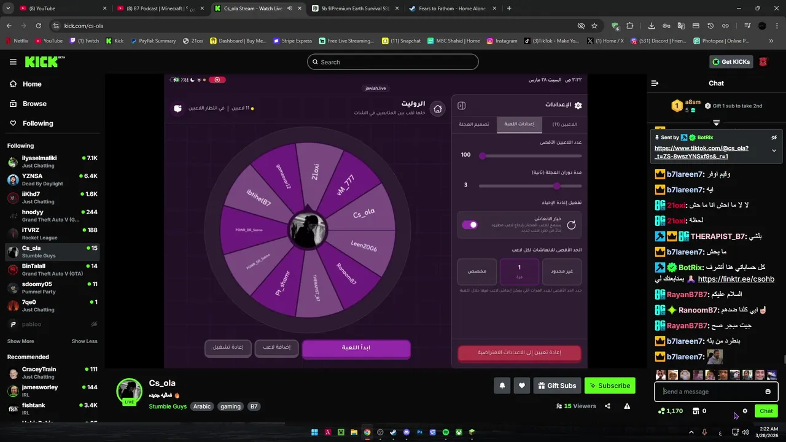The width and height of the screenshot is (786, 442).
Task: Select the 'إعدادات اللعبة' settings tab
Action: pyautogui.click(x=519, y=124)
